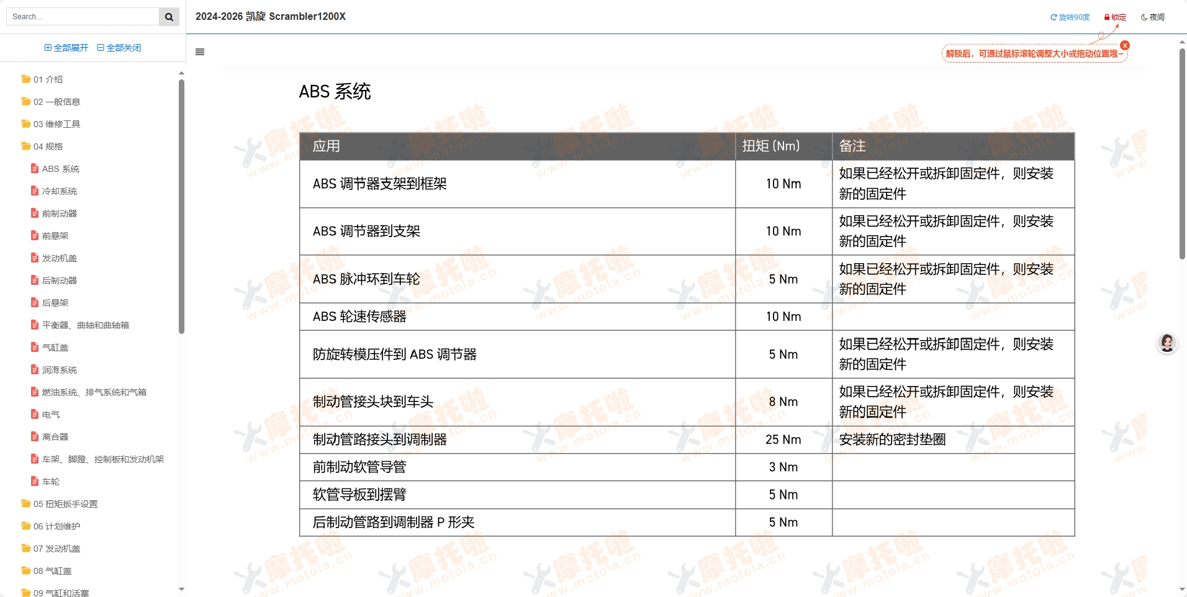
Task: Switch to 夜间 night mode
Action: [x=1153, y=17]
